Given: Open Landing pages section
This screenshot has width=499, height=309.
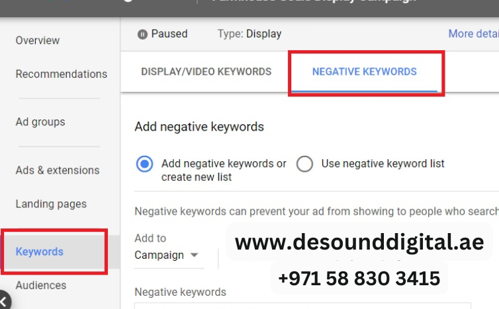Looking at the screenshot, I should (x=51, y=204).
